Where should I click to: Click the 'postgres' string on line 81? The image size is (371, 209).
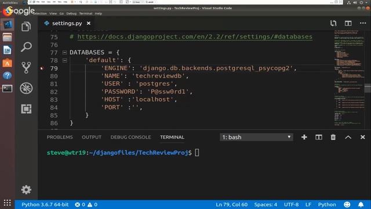(x=155, y=84)
